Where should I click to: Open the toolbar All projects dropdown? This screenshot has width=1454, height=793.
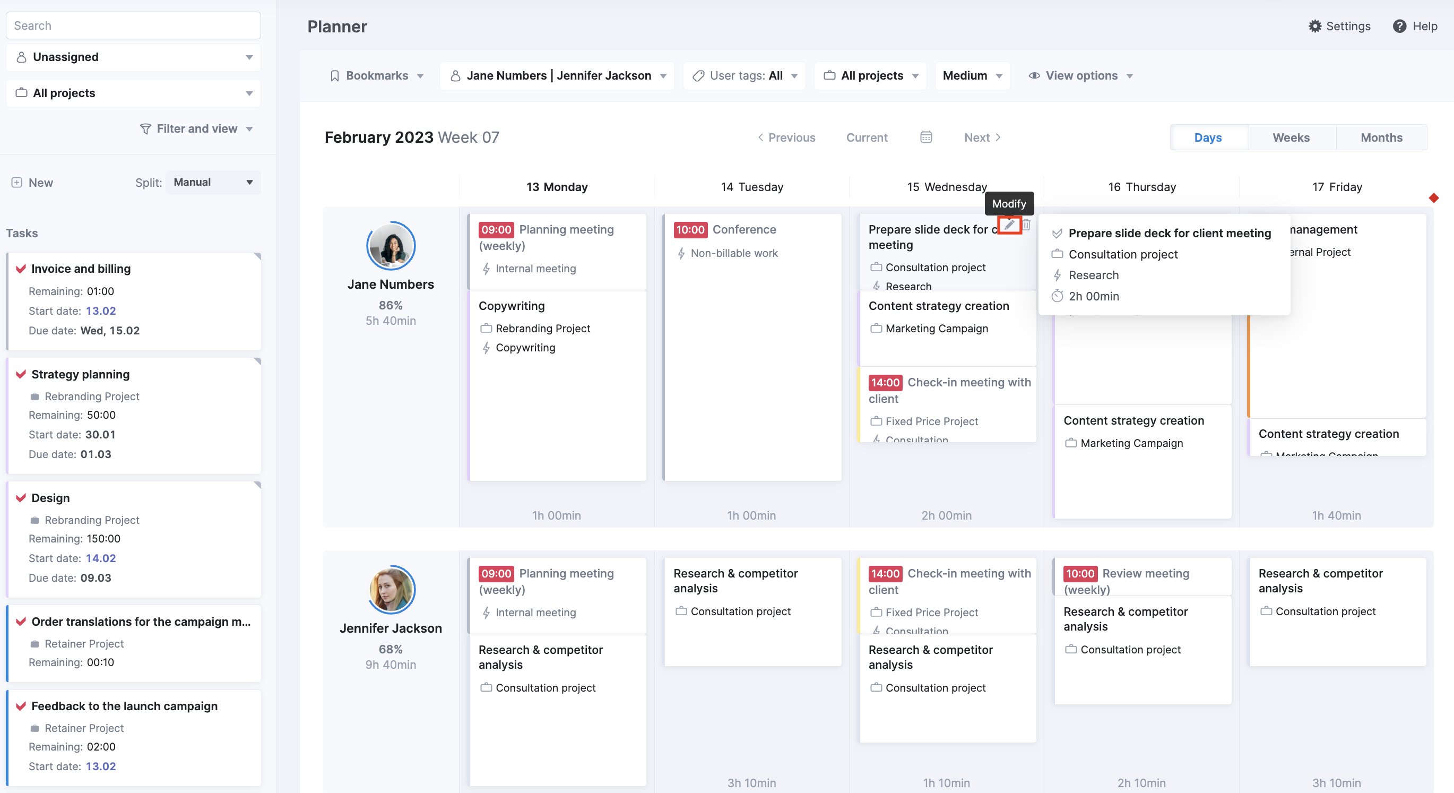(x=870, y=75)
